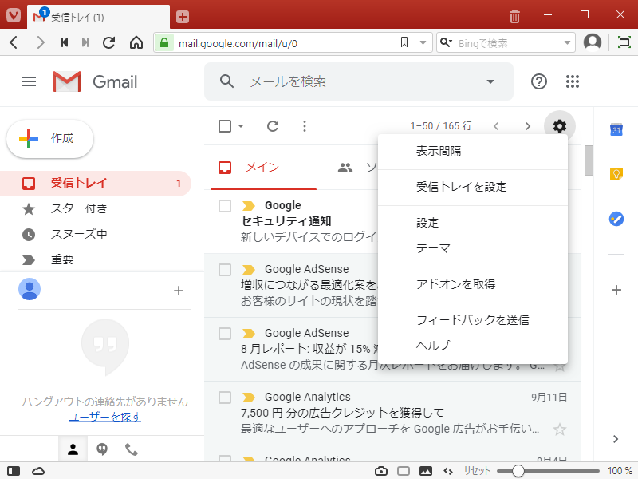Open Google Tasks side panel
Viewport: 638px width, 479px height.
616,219
